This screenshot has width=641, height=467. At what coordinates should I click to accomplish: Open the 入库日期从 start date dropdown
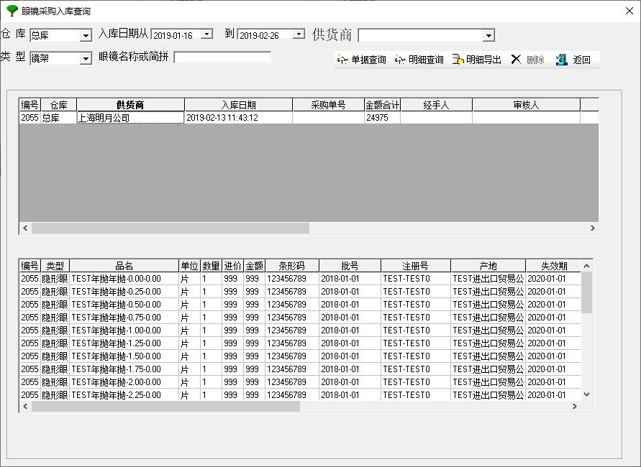point(207,34)
